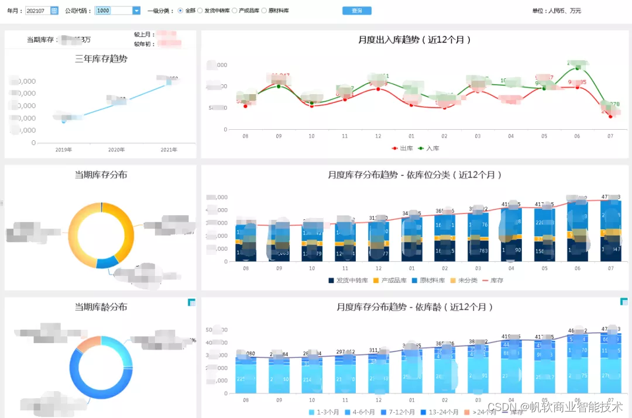Open table icon on 当期库龄分布 panel
The width and height of the screenshot is (632, 418).
click(191, 302)
